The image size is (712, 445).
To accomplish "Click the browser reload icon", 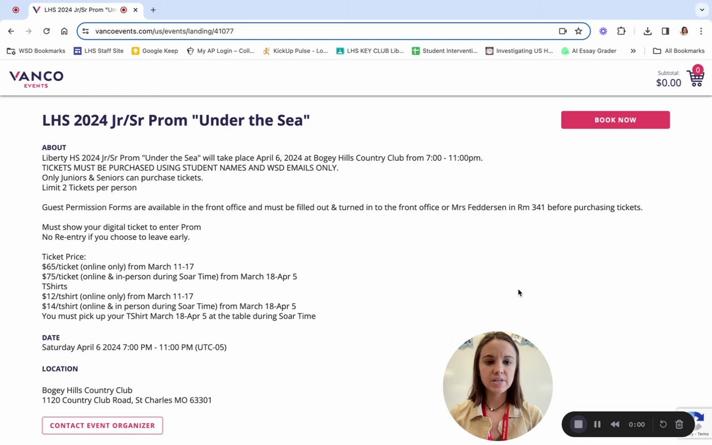I will 46,31.
